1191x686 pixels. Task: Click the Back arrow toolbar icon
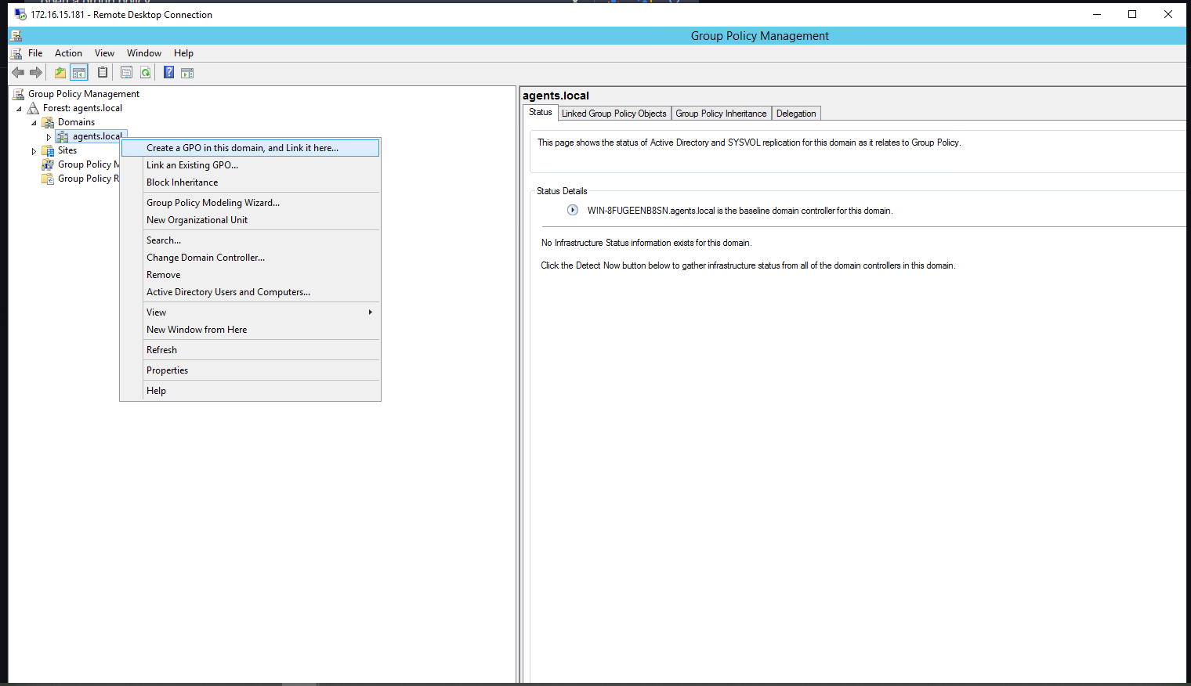(18, 73)
